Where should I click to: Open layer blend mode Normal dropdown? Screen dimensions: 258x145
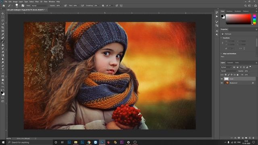[x=229, y=71]
